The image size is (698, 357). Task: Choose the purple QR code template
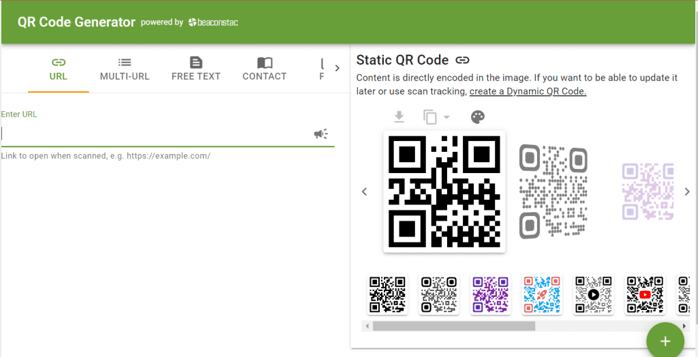pyautogui.click(x=491, y=295)
